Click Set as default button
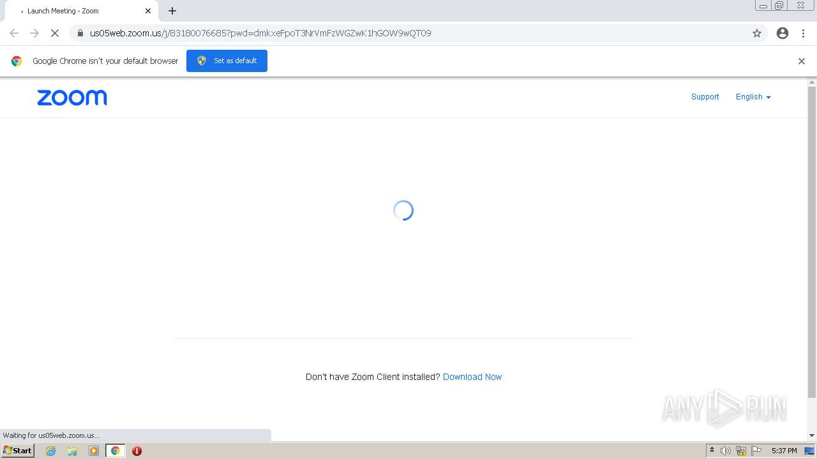The width and height of the screenshot is (817, 459). pyautogui.click(x=227, y=61)
